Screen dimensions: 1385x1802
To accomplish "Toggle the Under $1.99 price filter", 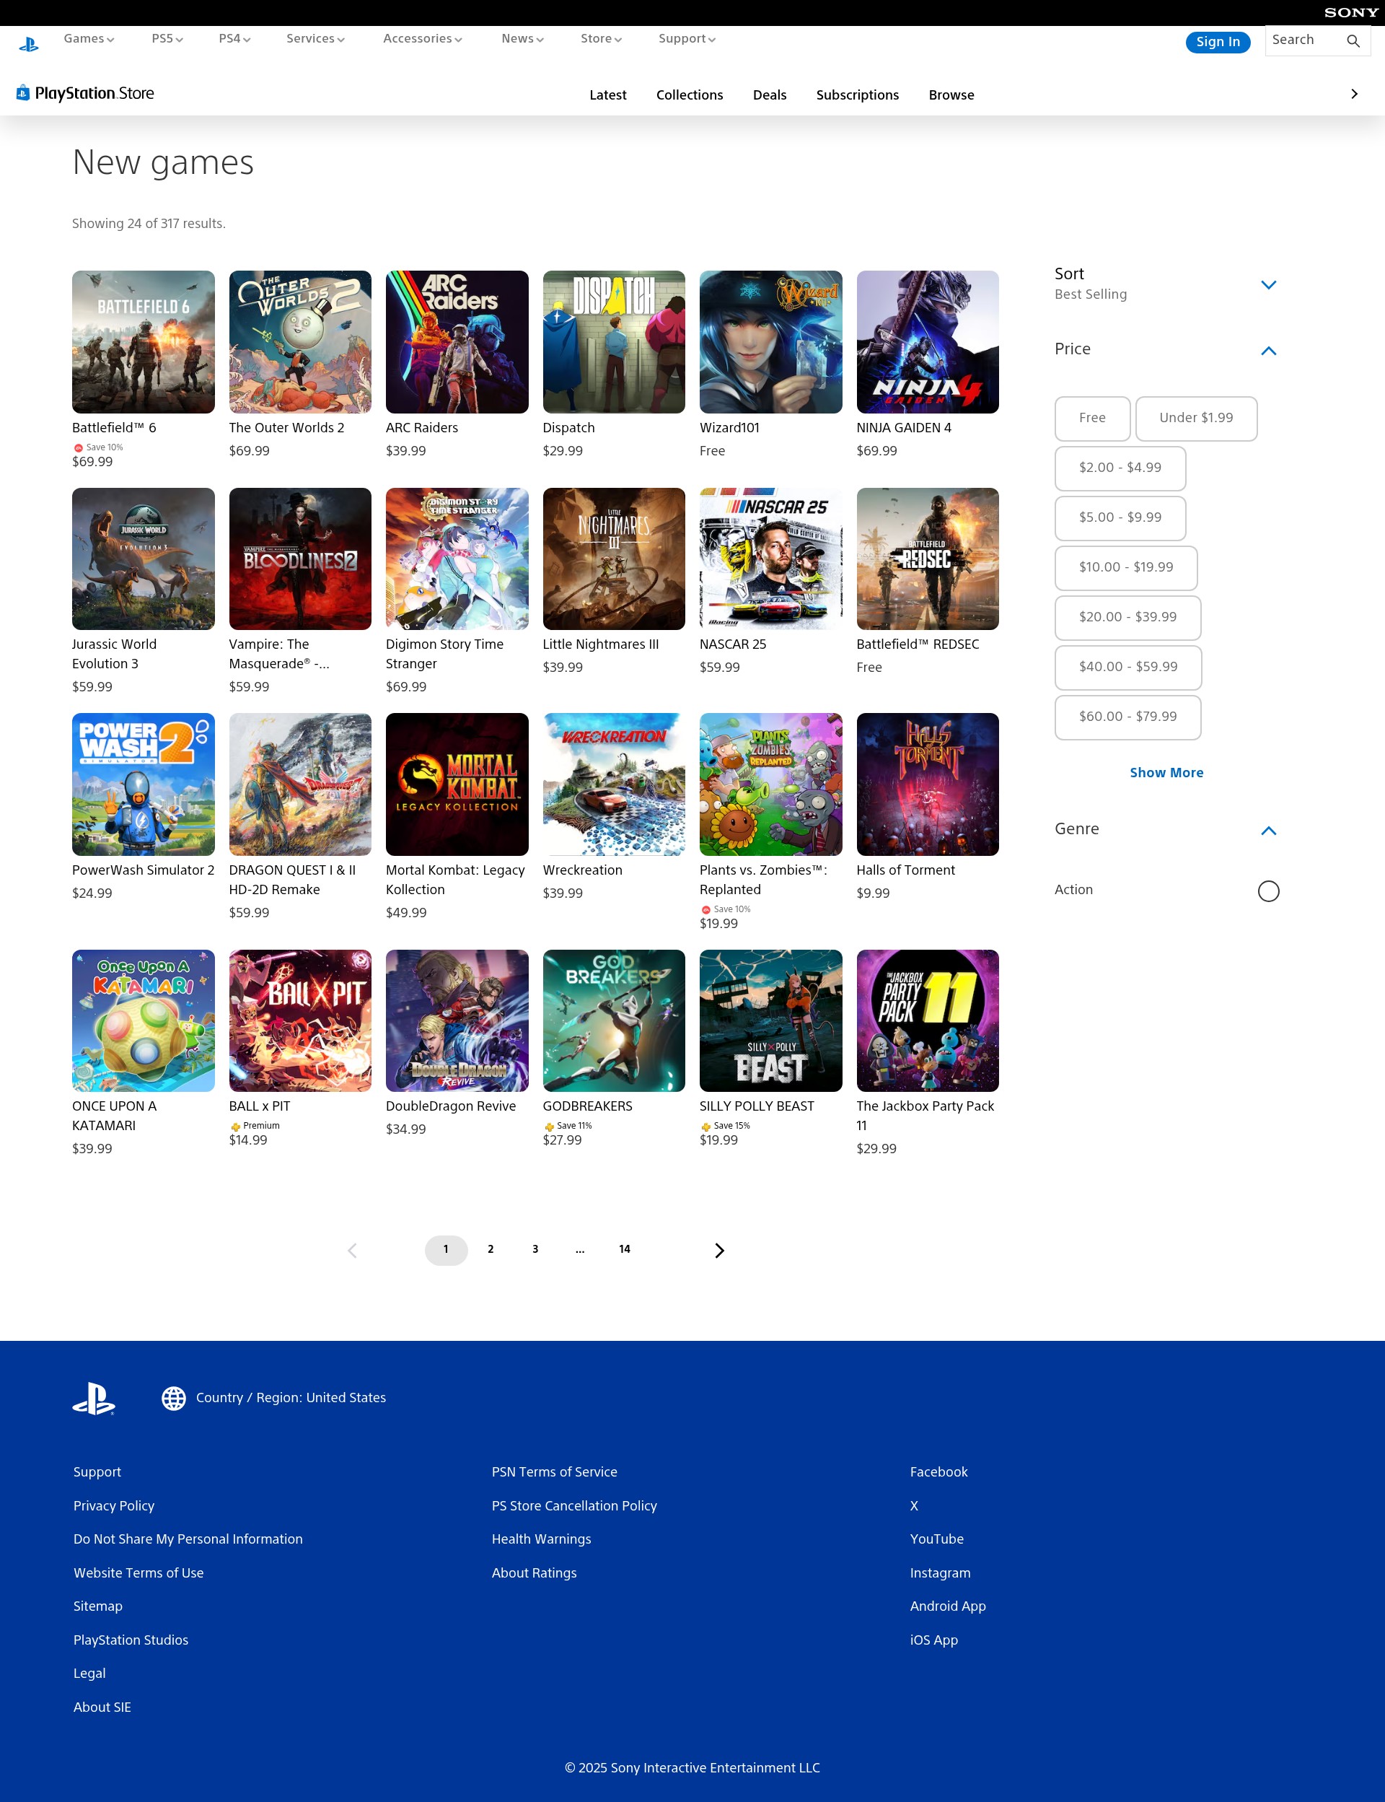I will 1196,418.
